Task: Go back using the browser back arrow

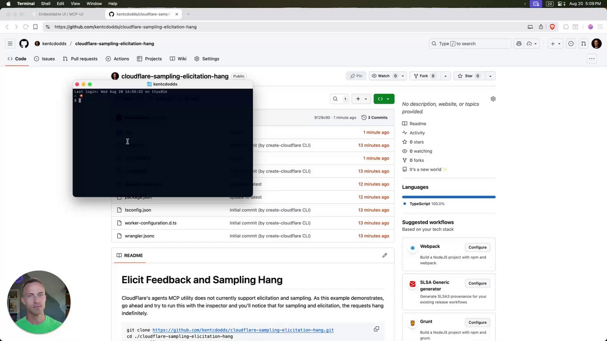Action: click(7, 27)
